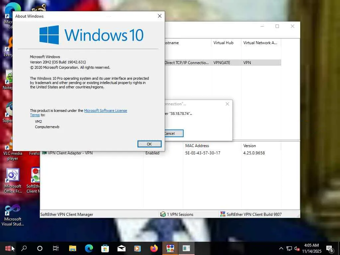Launch Firefox from taskbar
The height and width of the screenshot is (255, 340).
coord(154,248)
